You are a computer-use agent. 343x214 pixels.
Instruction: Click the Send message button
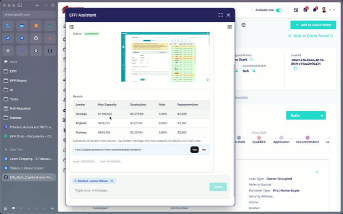tap(218, 187)
